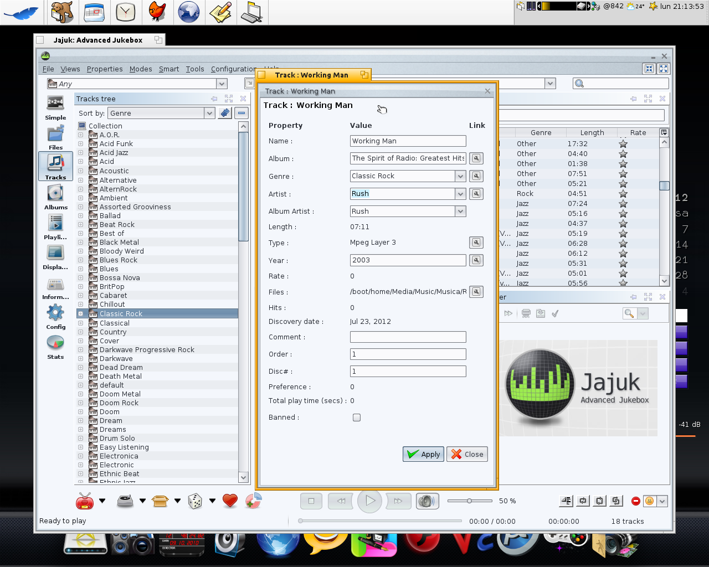Click the play button

[x=370, y=501]
